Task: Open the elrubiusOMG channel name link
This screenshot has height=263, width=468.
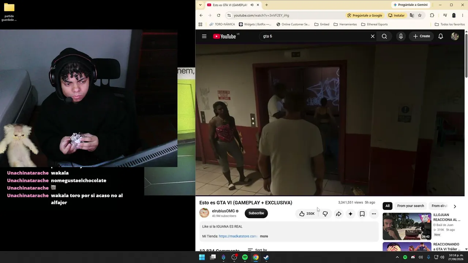Action: pyautogui.click(x=223, y=211)
